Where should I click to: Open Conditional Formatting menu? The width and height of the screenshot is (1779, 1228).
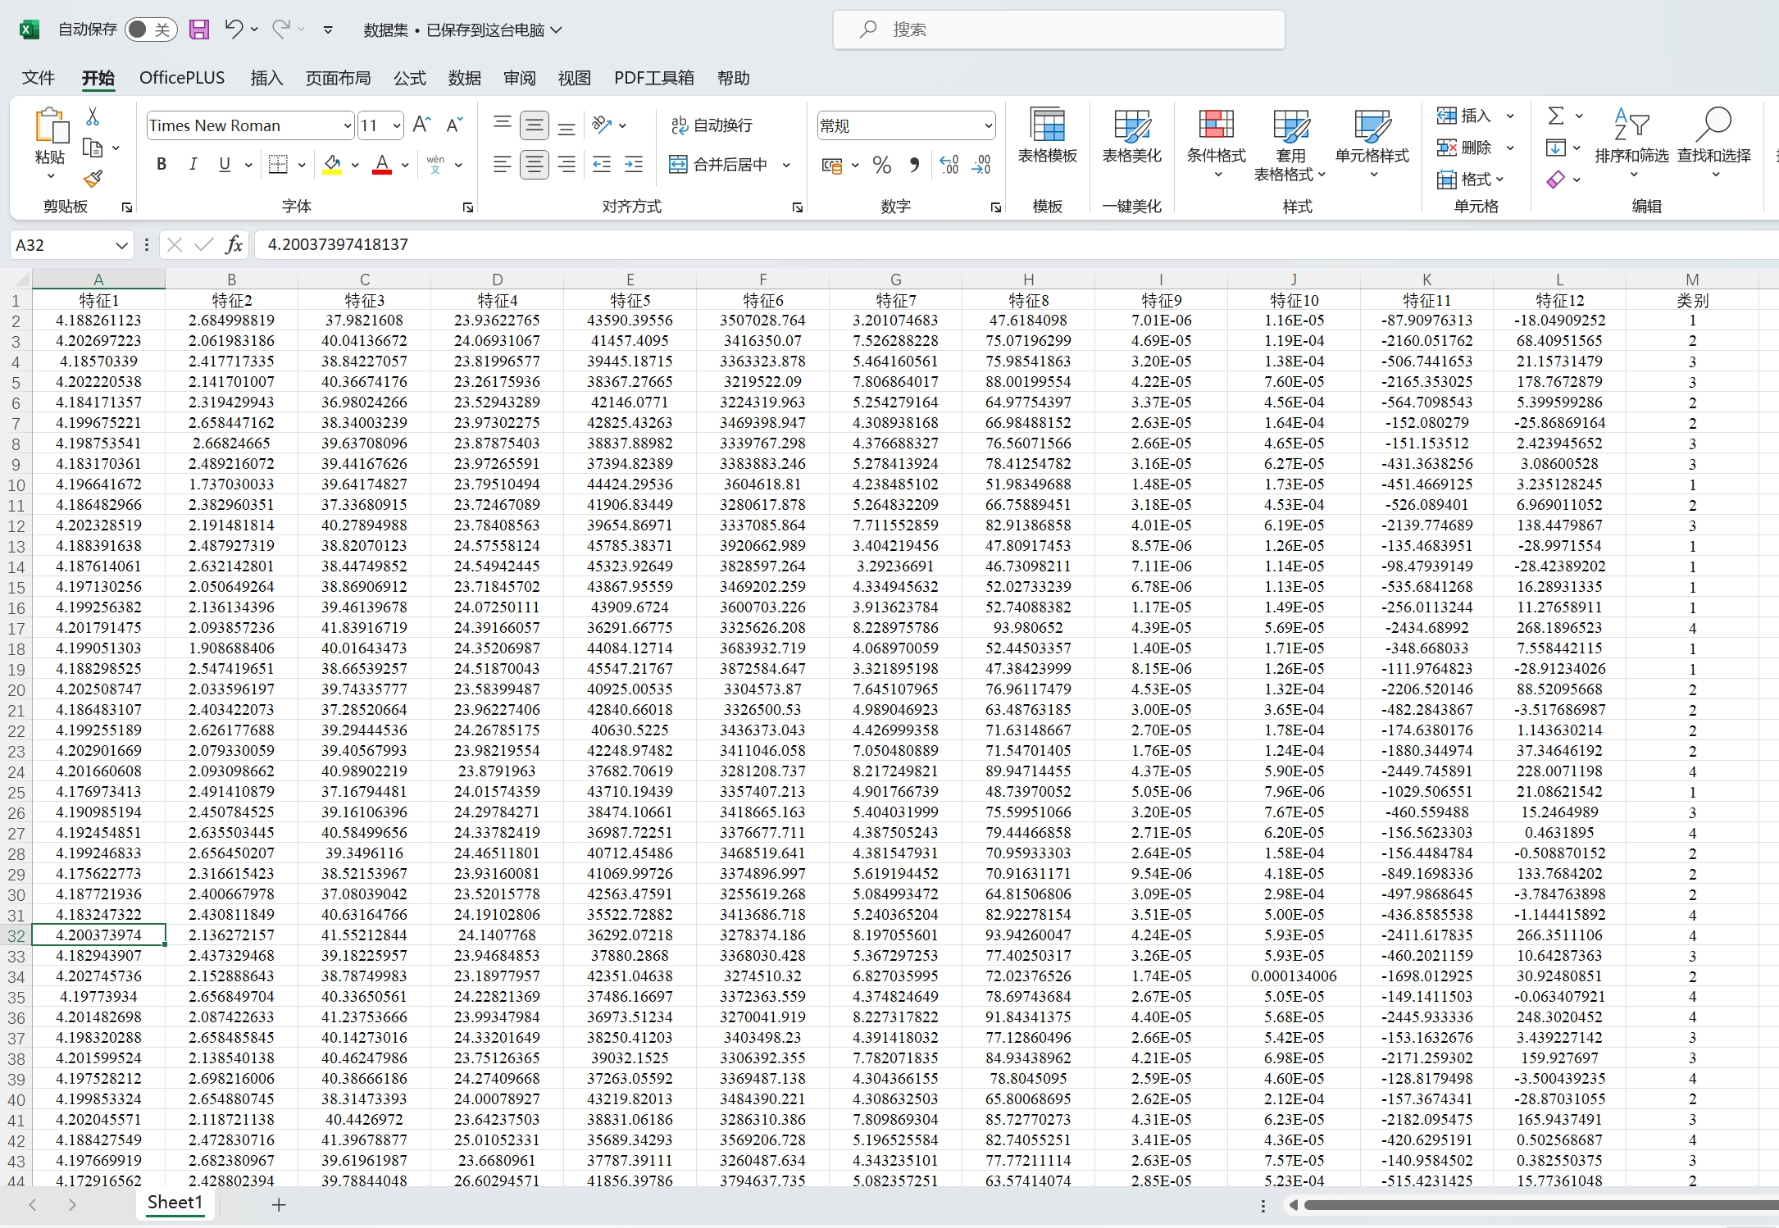1216,141
